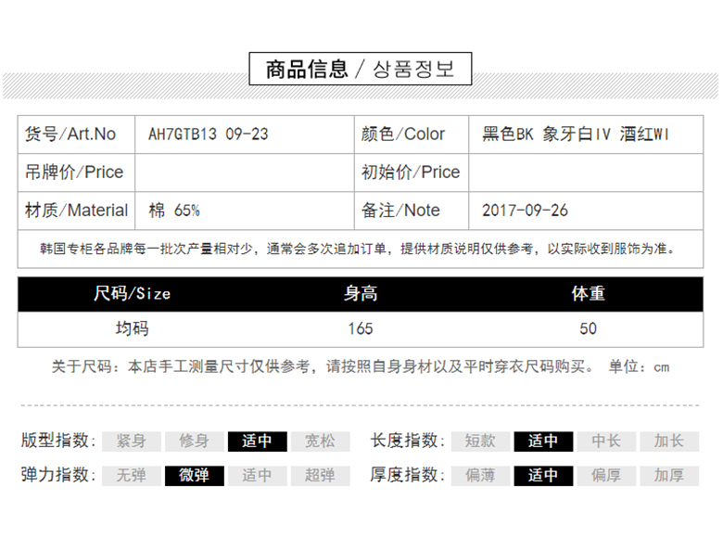Select 紧身 in the 版型指数 row

tap(131, 442)
